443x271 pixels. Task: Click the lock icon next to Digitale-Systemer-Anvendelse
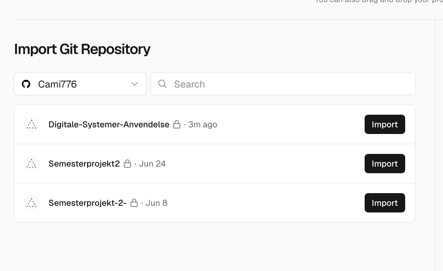(x=177, y=124)
